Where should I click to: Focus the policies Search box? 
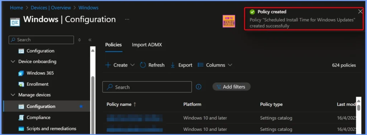pyautogui.click(x=147, y=87)
